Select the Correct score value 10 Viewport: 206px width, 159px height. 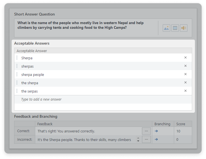(178, 131)
